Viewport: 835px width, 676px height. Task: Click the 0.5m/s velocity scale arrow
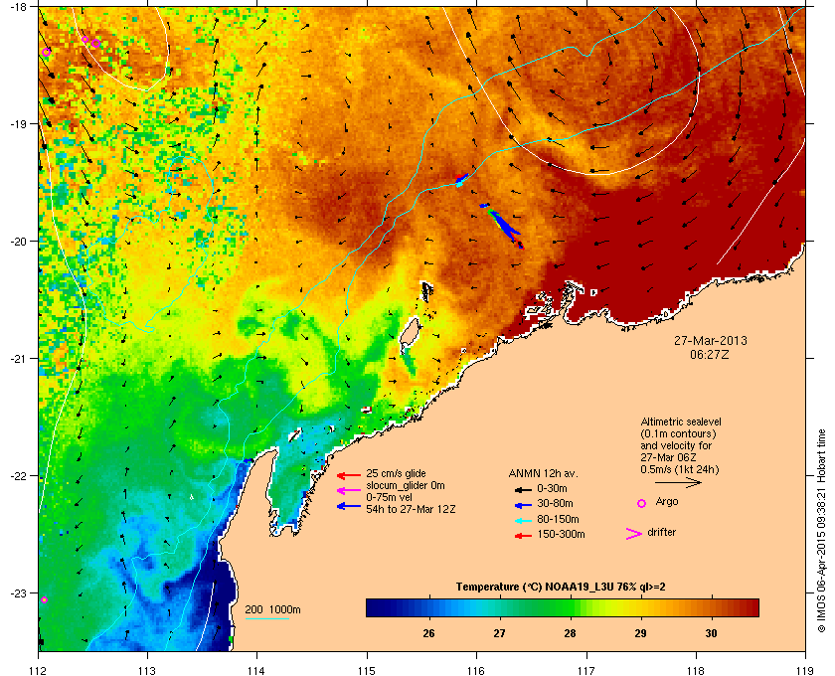678,482
